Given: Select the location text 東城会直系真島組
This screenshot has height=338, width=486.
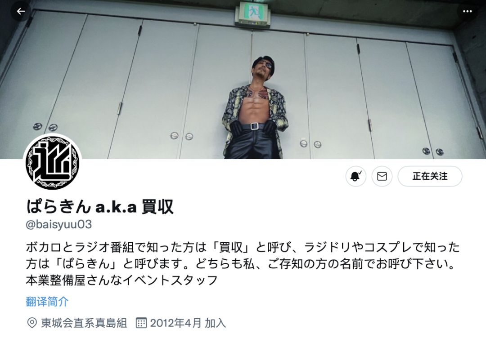Looking at the screenshot, I should [84, 323].
